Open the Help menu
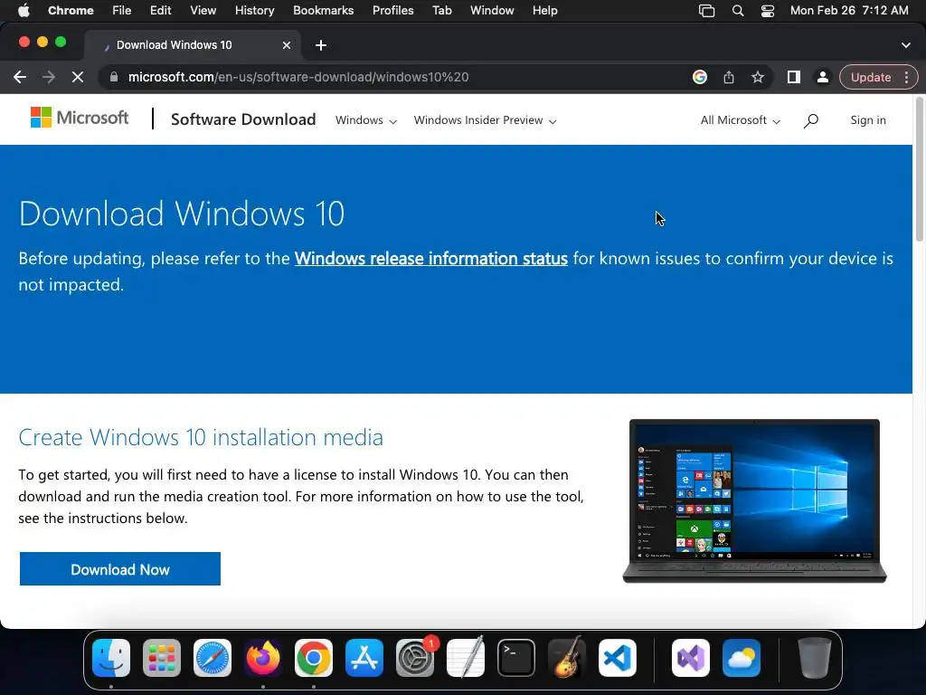The image size is (926, 695). point(544,10)
